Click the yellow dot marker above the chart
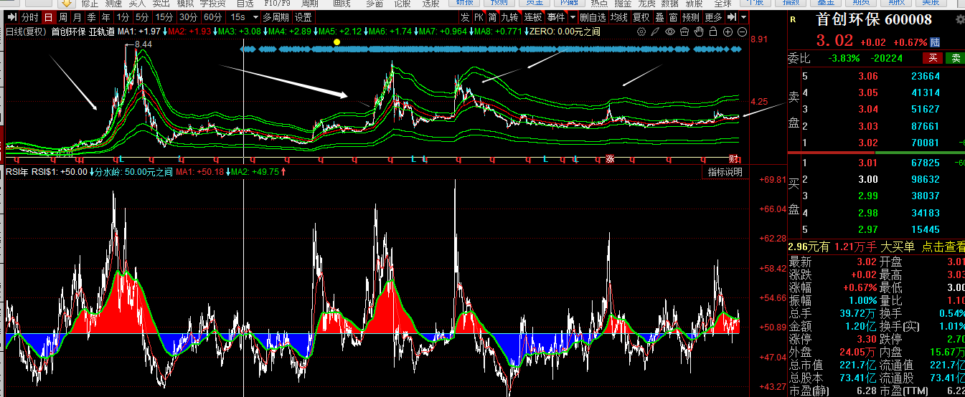 point(336,42)
